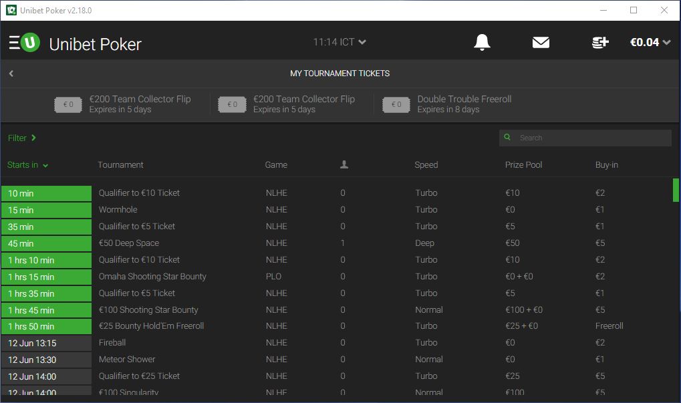Select the Double Trouble Freeroll ticket name

(464, 99)
